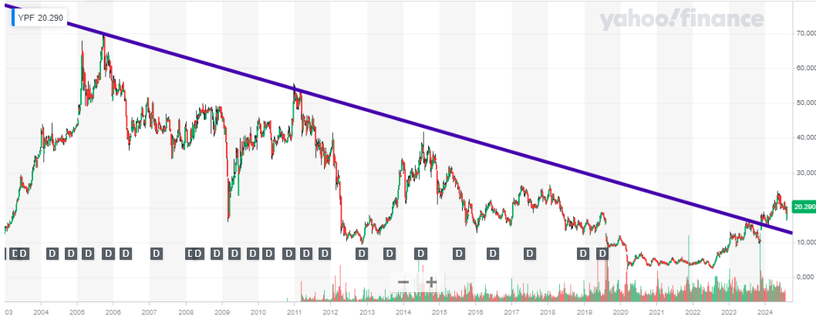Show the dividend marker between 2017 and 2018

click(530, 253)
